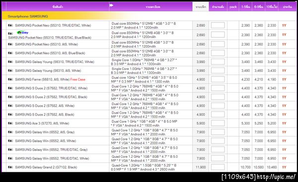
Task: Click the 4,190 price cell
Action: coord(272,79)
